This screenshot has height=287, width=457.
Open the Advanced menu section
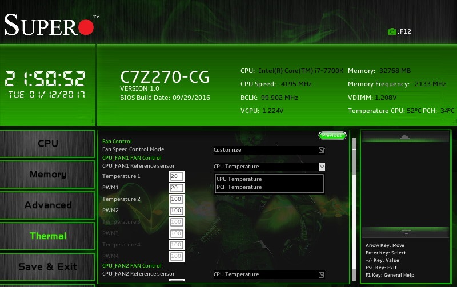pos(47,205)
